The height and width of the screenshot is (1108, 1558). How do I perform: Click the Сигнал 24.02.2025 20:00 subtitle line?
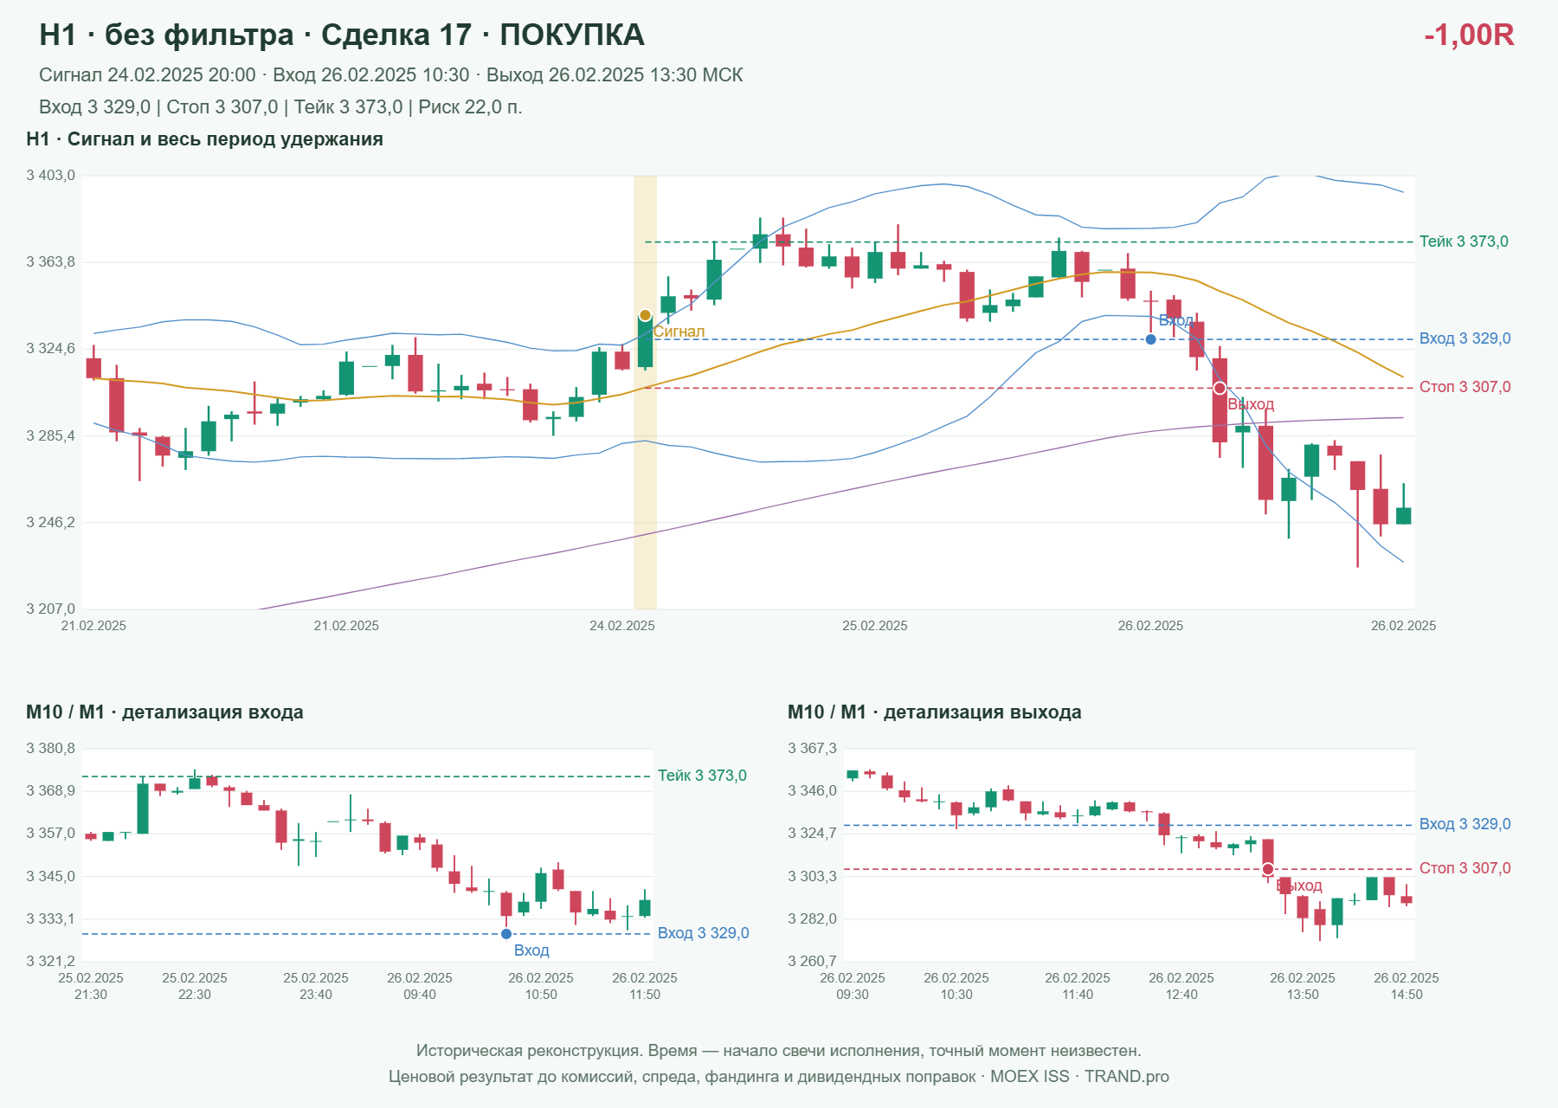point(391,75)
